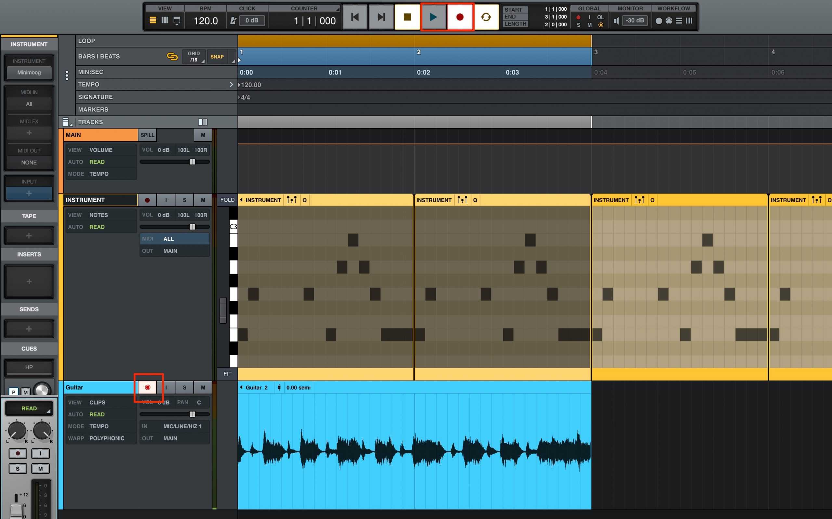Click the SPILL button on MAIN track
This screenshot has height=519, width=832.
click(148, 135)
